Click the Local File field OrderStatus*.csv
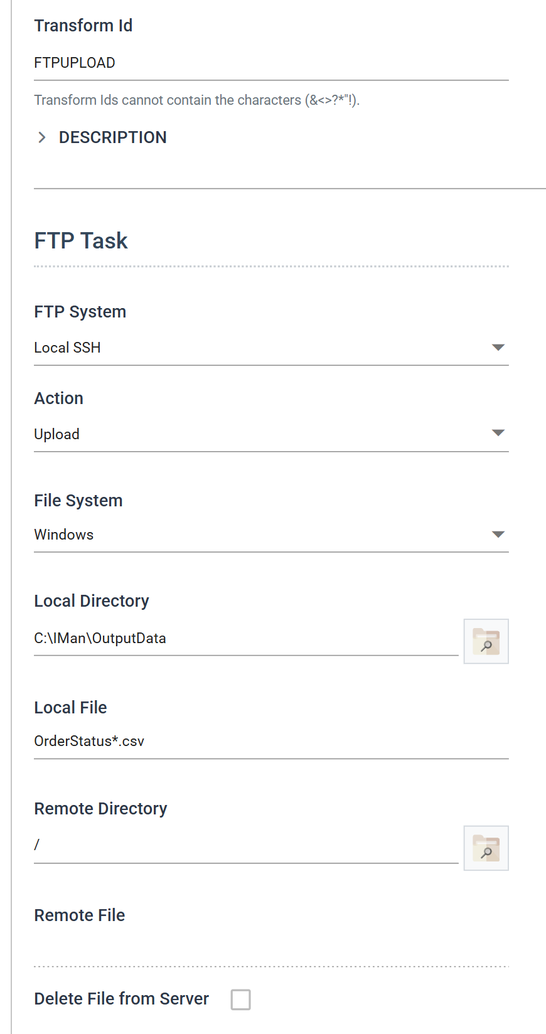This screenshot has height=1034, width=546. point(271,742)
